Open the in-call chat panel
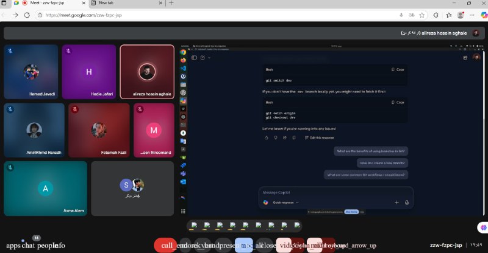The height and width of the screenshot is (253, 488). click(28, 246)
